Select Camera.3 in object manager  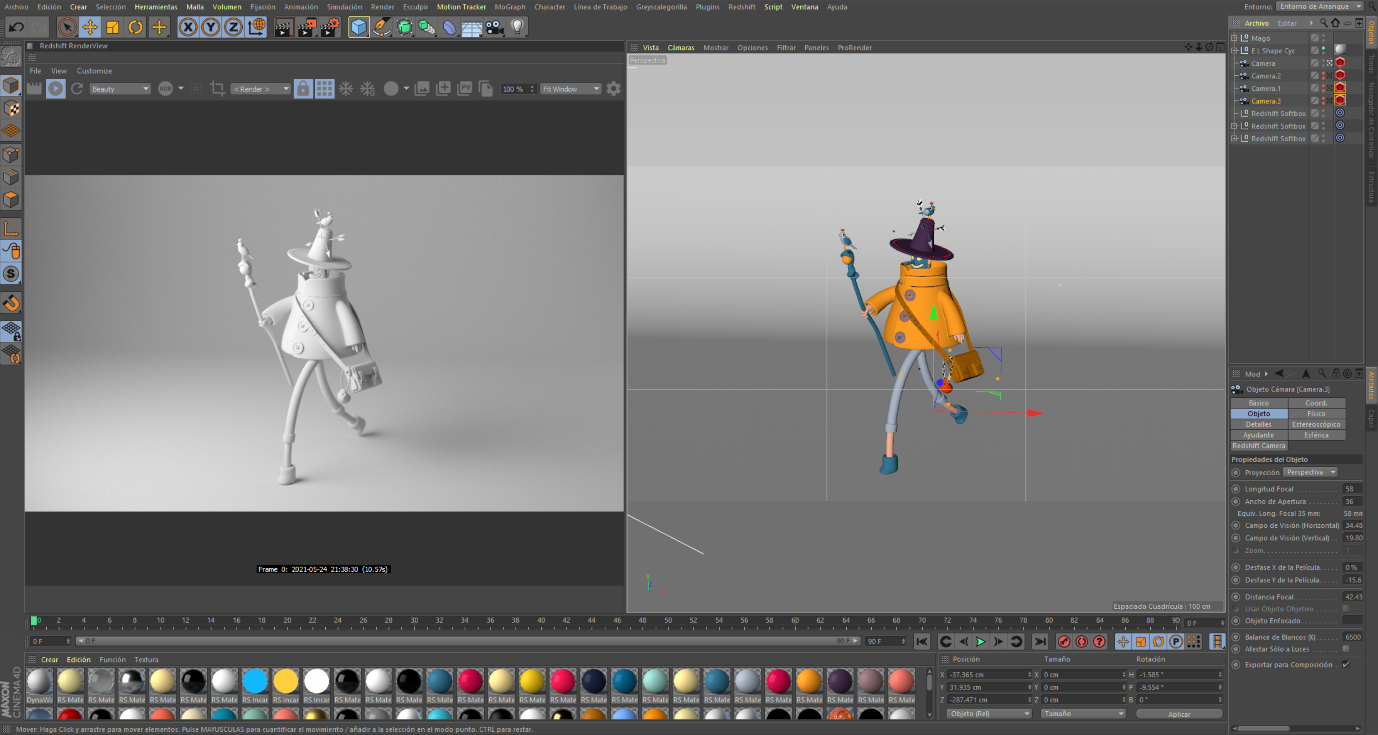click(1266, 101)
